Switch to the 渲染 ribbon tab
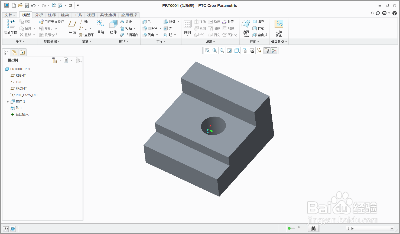Screen dimensions: 400x234 65,15
